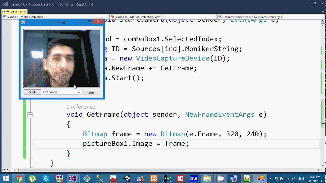Viewport: 326px width, 183px height.
Task: Click the 1 reference CodeLens link
Action: coord(81,107)
